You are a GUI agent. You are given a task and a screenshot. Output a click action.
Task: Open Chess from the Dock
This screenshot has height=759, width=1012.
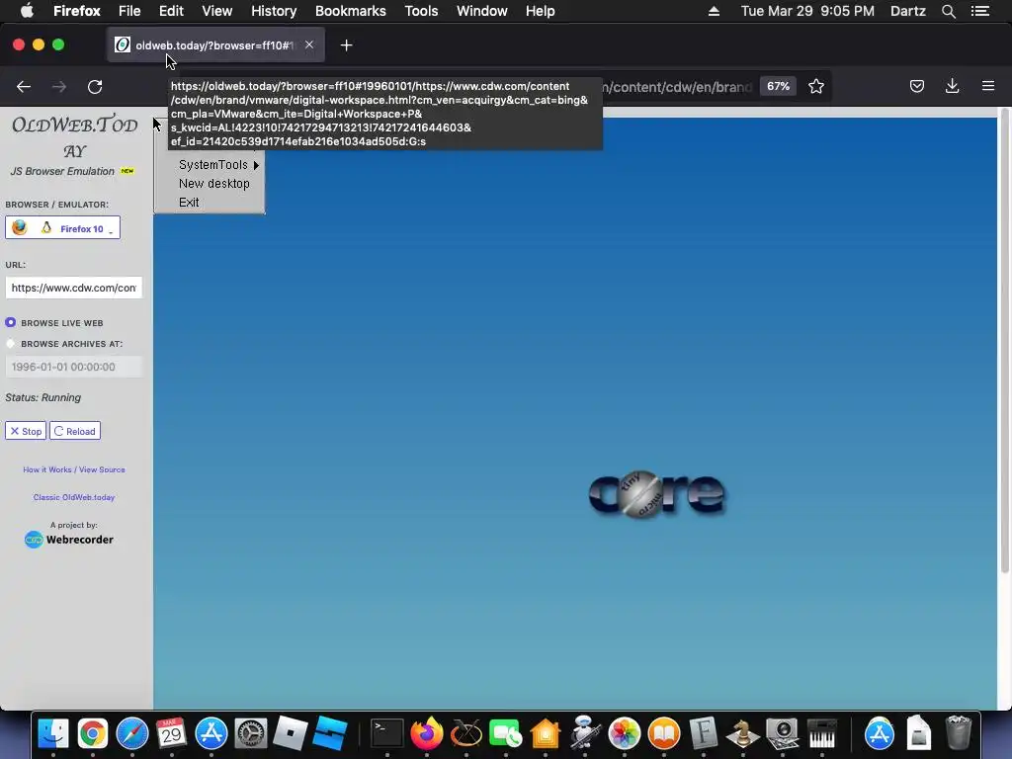coord(743,733)
